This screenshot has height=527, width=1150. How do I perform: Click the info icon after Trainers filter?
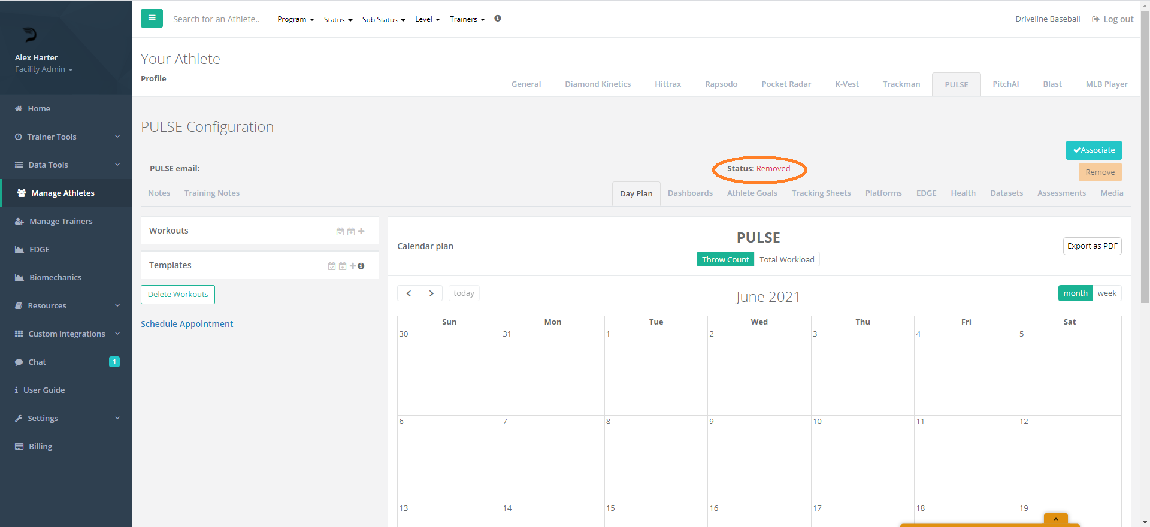pos(498,19)
